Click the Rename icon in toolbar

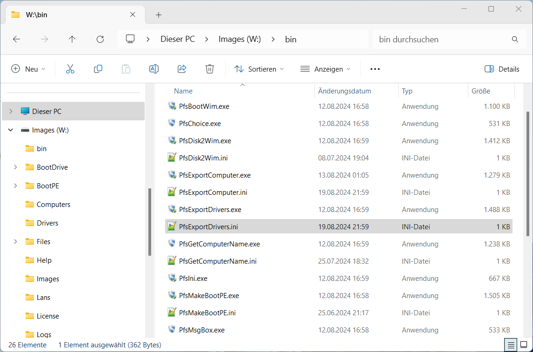[154, 69]
